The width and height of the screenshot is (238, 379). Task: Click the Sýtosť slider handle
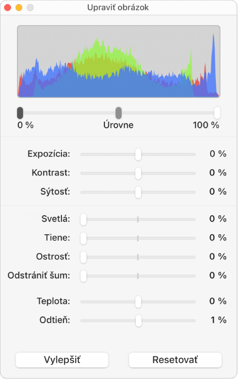138,192
